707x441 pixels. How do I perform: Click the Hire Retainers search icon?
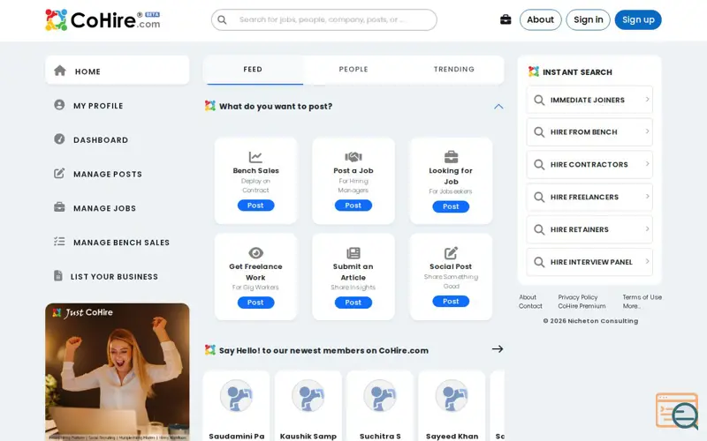pos(539,229)
